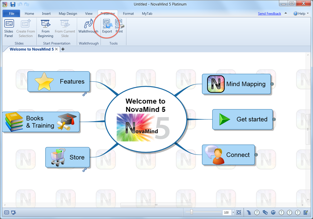Click the graduation cap diploma icon
Image resolution: width=313 pixels, height=219 pixels.
tap(67, 122)
